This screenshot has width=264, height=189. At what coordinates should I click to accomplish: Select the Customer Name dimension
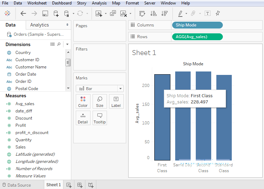[x=31, y=67]
